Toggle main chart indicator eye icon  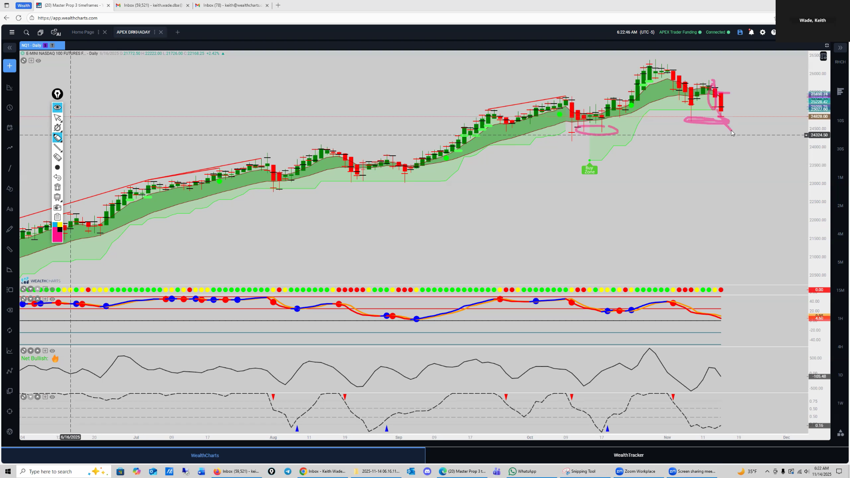point(39,61)
